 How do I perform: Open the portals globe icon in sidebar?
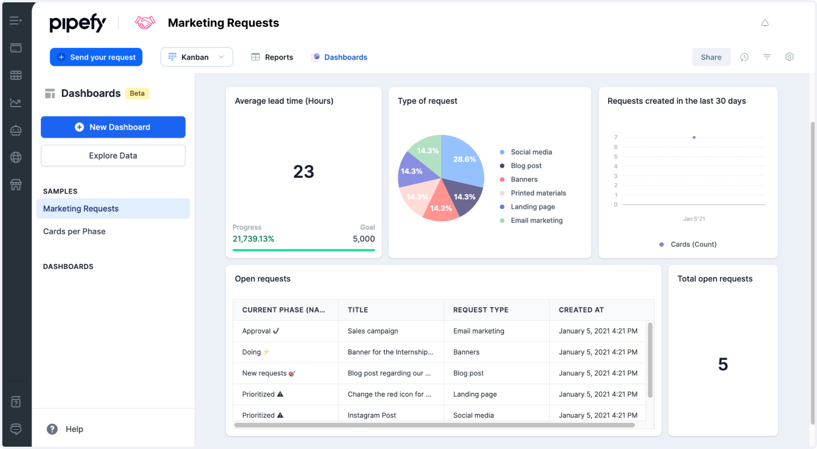point(16,157)
